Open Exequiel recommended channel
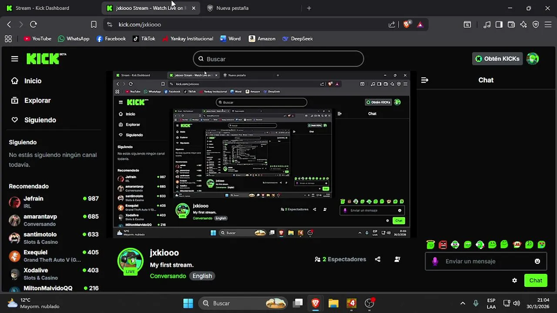The width and height of the screenshot is (557, 313). point(54,256)
